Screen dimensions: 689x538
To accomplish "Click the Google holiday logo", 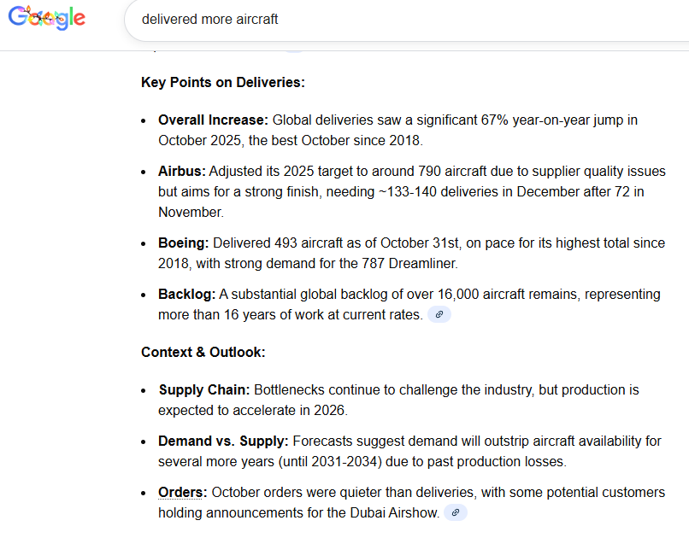I will pos(47,18).
